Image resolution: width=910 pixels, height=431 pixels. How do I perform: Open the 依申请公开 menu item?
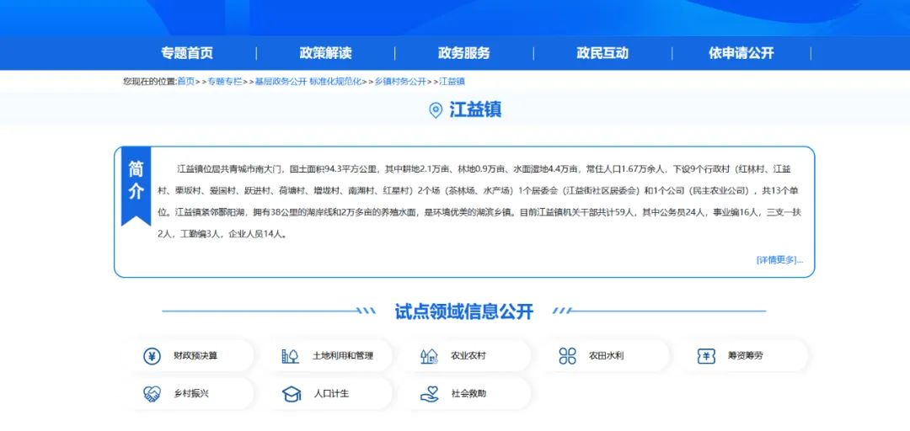(741, 53)
